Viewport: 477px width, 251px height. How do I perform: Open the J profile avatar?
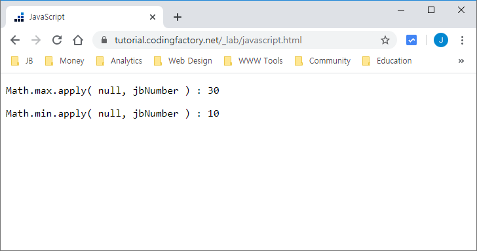[441, 40]
